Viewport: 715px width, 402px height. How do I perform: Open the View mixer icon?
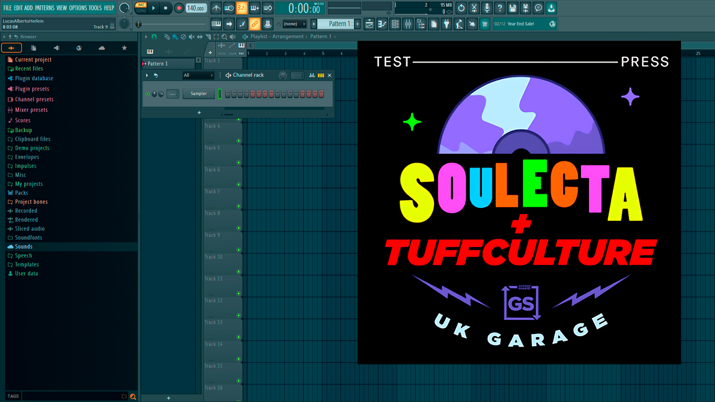click(x=408, y=24)
